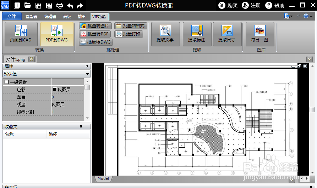This screenshot has height=188, width=317.
Task: Undo the last action
Action: pyautogui.click(x=70, y=6)
